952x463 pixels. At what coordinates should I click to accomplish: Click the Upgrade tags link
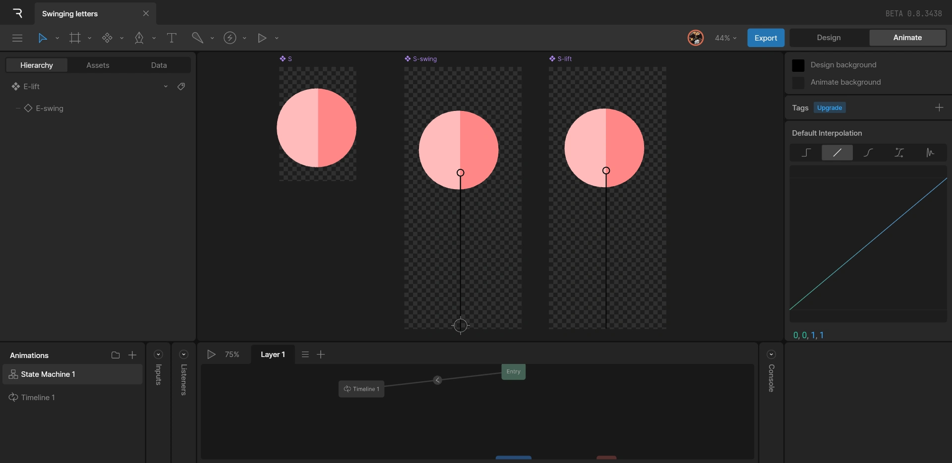(x=830, y=108)
